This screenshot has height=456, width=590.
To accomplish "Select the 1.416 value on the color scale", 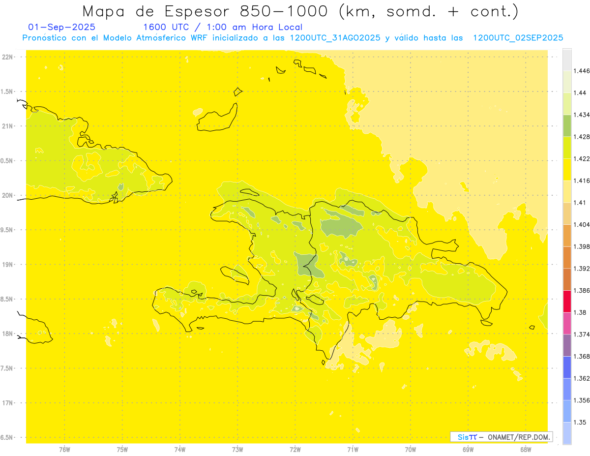I will [x=581, y=181].
